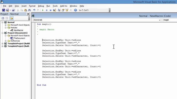
Task: Click the Toolbox toolbar icon
Action: tap(71, 10)
